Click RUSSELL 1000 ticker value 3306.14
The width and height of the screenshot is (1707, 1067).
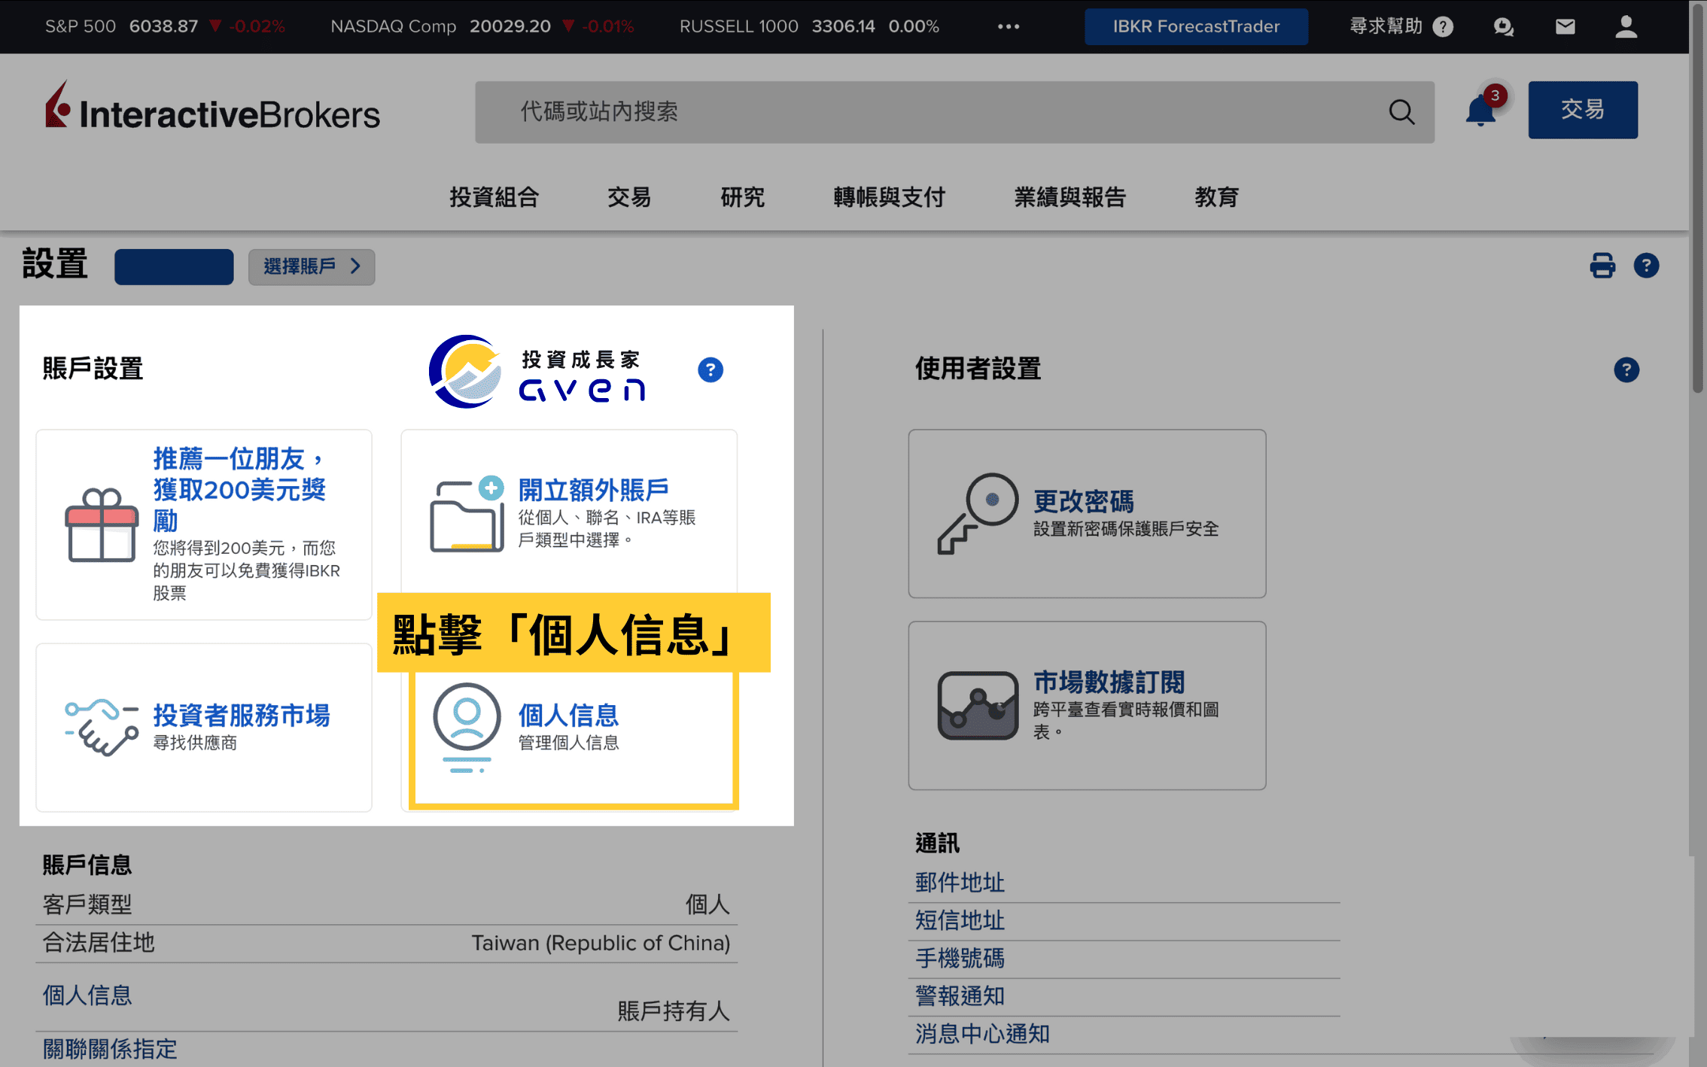point(843,26)
